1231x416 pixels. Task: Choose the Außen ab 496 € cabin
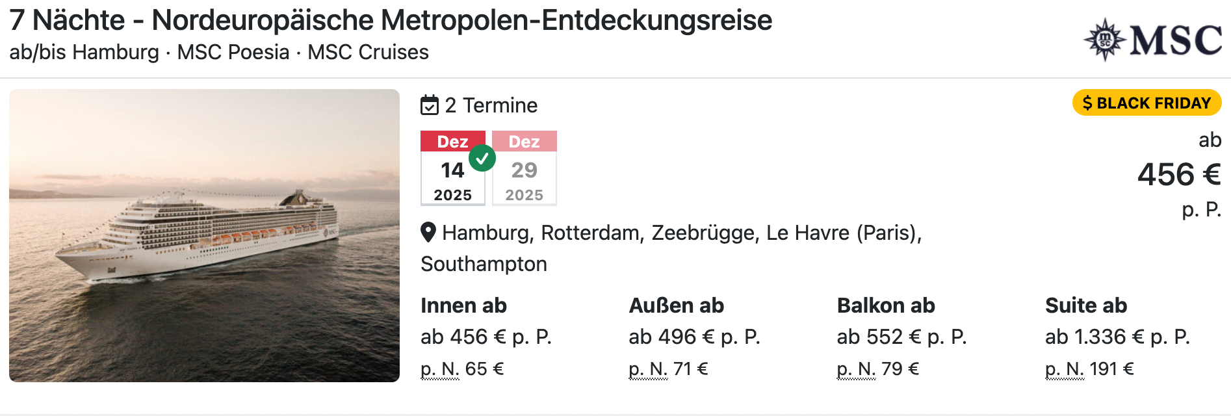pyautogui.click(x=693, y=336)
